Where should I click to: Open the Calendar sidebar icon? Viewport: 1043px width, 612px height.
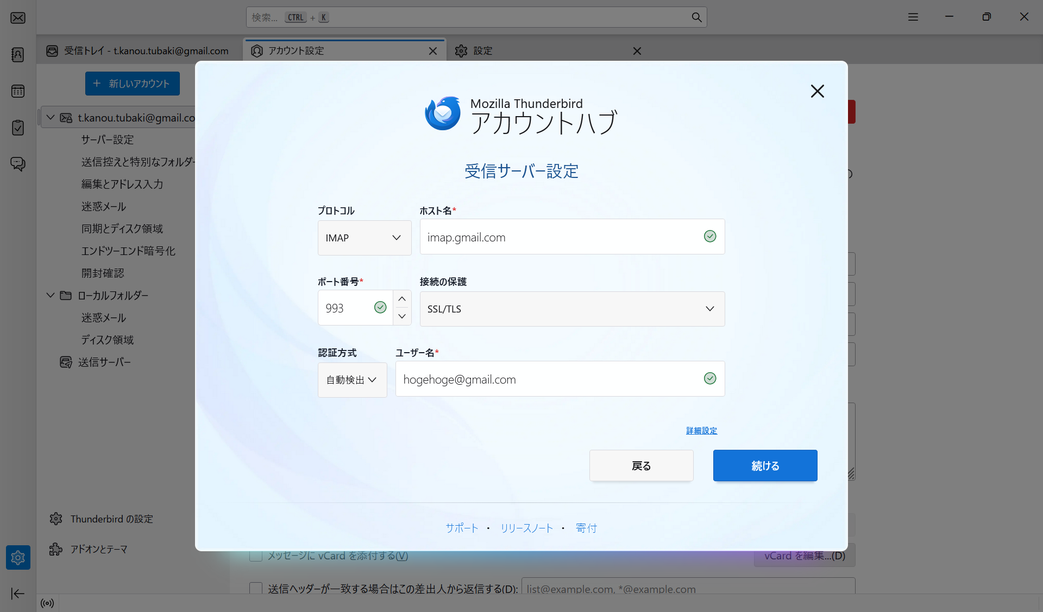tap(18, 91)
